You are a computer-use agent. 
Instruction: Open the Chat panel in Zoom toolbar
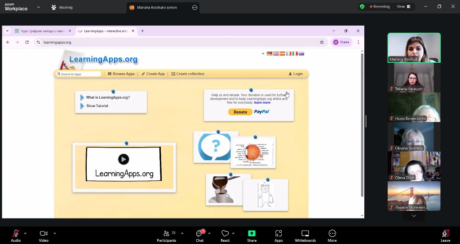click(199, 234)
